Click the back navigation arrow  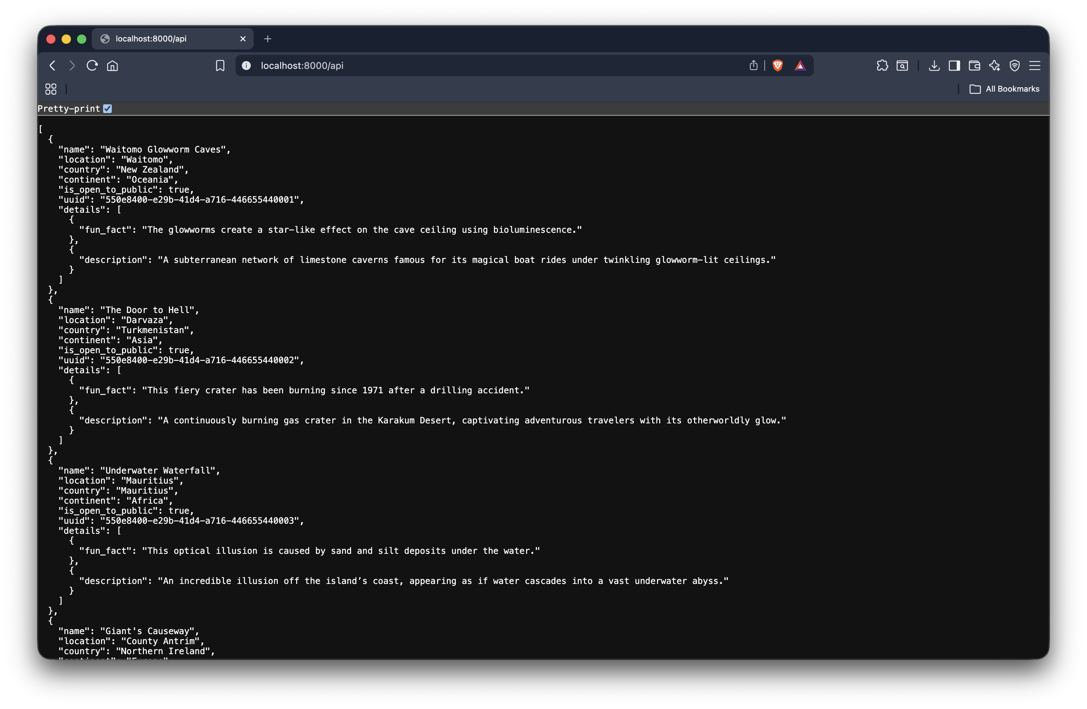click(53, 66)
